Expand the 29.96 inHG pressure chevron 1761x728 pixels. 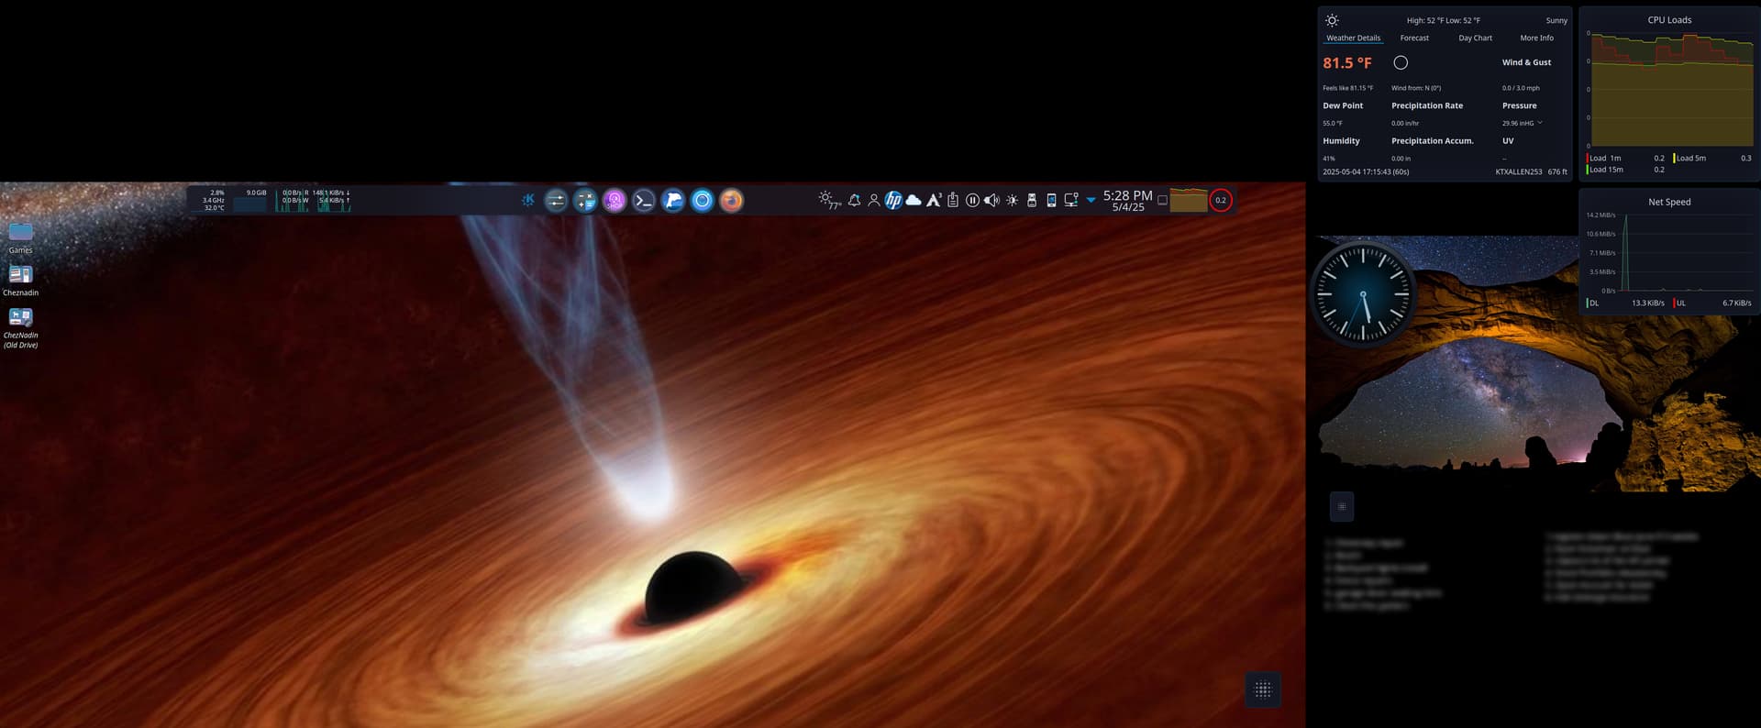pos(1540,123)
